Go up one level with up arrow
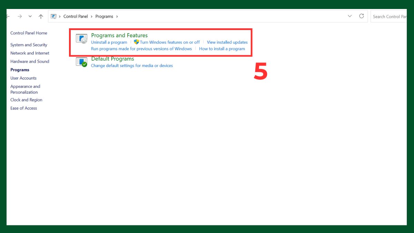 41,16
